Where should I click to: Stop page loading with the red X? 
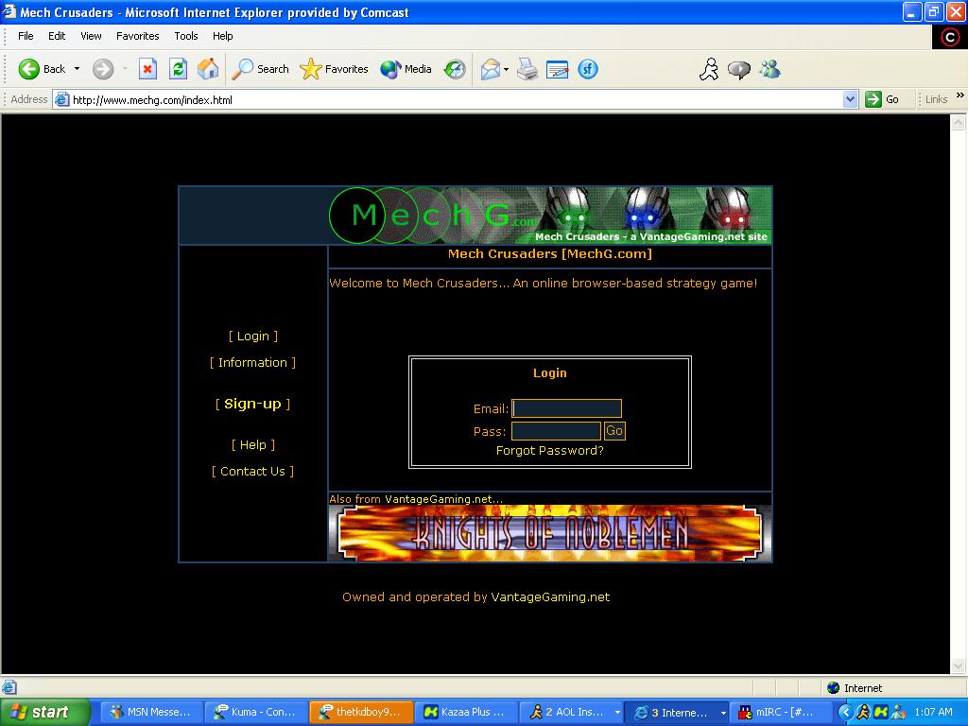[x=147, y=69]
